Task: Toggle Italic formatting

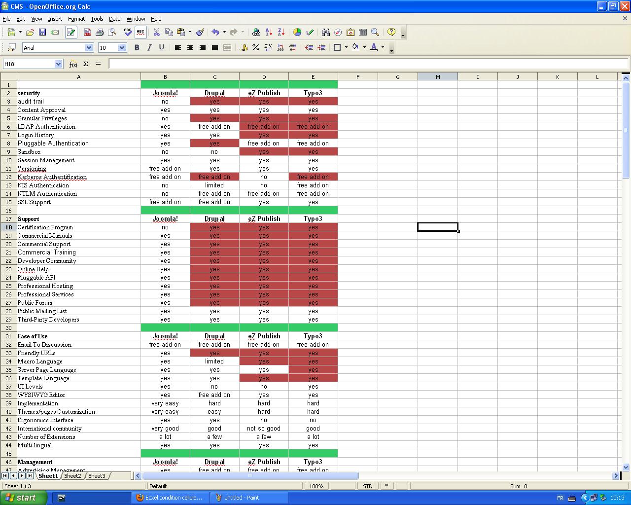Action: click(149, 47)
